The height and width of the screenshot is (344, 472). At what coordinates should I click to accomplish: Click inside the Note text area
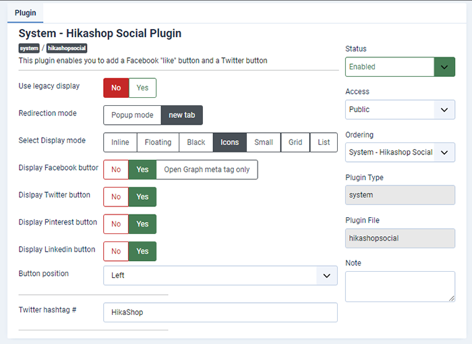tap(400, 287)
